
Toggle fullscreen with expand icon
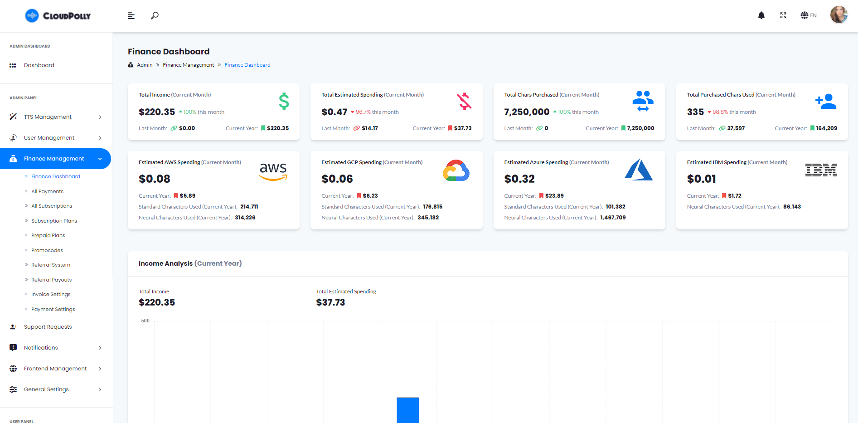pyautogui.click(x=783, y=15)
